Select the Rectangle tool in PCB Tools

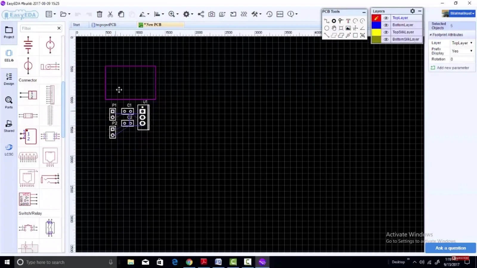tap(355, 35)
